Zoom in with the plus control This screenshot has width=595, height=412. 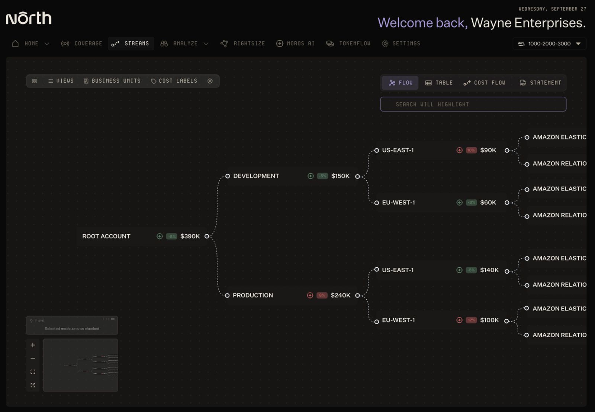pyautogui.click(x=33, y=345)
